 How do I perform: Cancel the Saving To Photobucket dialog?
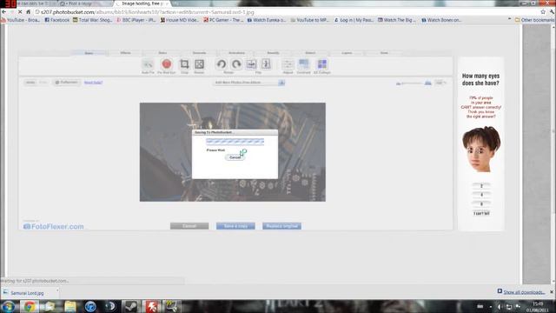(235, 157)
